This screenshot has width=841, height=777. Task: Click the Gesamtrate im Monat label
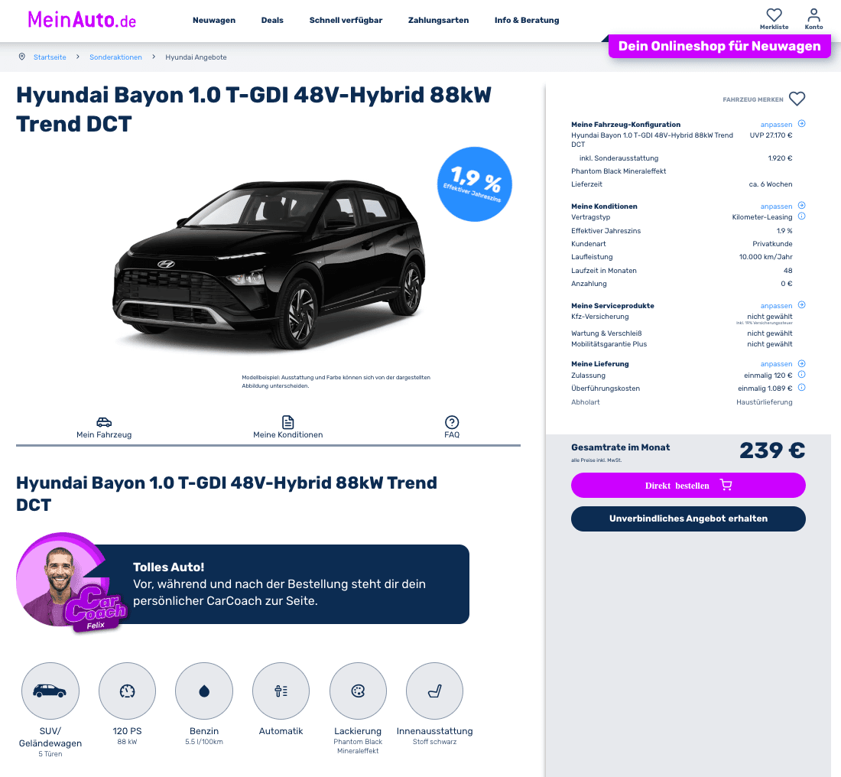(x=621, y=447)
